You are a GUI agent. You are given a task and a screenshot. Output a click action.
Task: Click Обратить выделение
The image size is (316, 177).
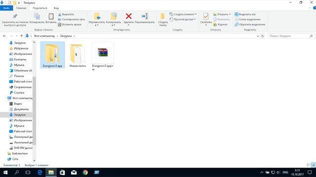pyautogui.click(x=250, y=25)
